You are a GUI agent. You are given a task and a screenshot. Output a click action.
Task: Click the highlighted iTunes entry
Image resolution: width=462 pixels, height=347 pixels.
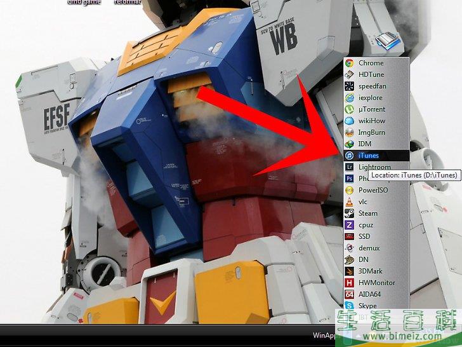(x=376, y=155)
